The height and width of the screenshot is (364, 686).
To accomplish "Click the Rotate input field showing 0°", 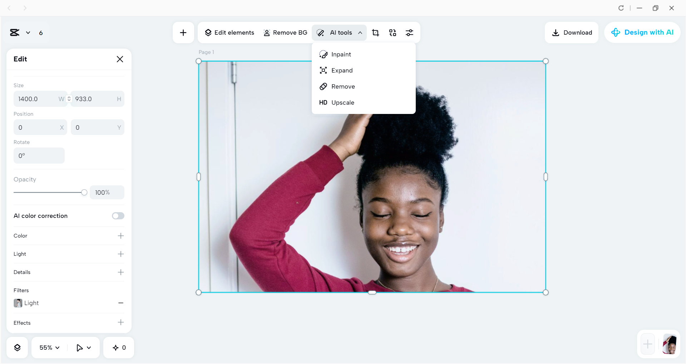I will pos(39,155).
